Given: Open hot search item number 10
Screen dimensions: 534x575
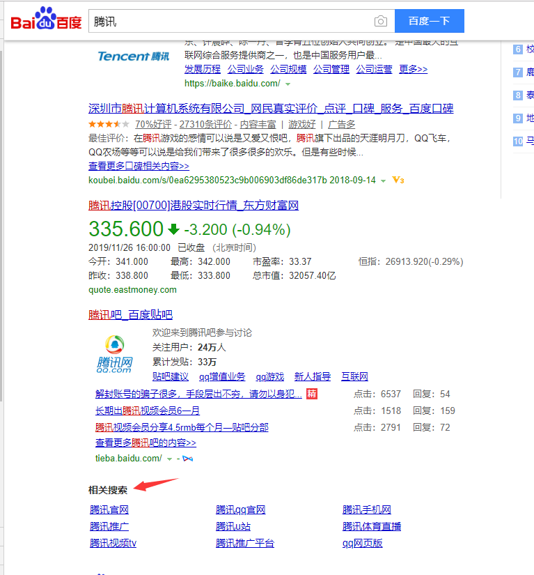Looking at the screenshot, I should click(524, 141).
